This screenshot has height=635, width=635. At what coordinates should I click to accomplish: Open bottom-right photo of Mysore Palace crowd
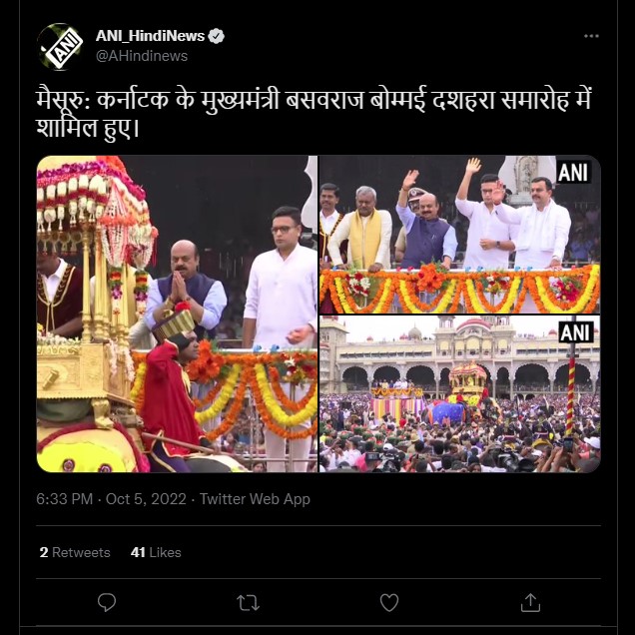(459, 394)
